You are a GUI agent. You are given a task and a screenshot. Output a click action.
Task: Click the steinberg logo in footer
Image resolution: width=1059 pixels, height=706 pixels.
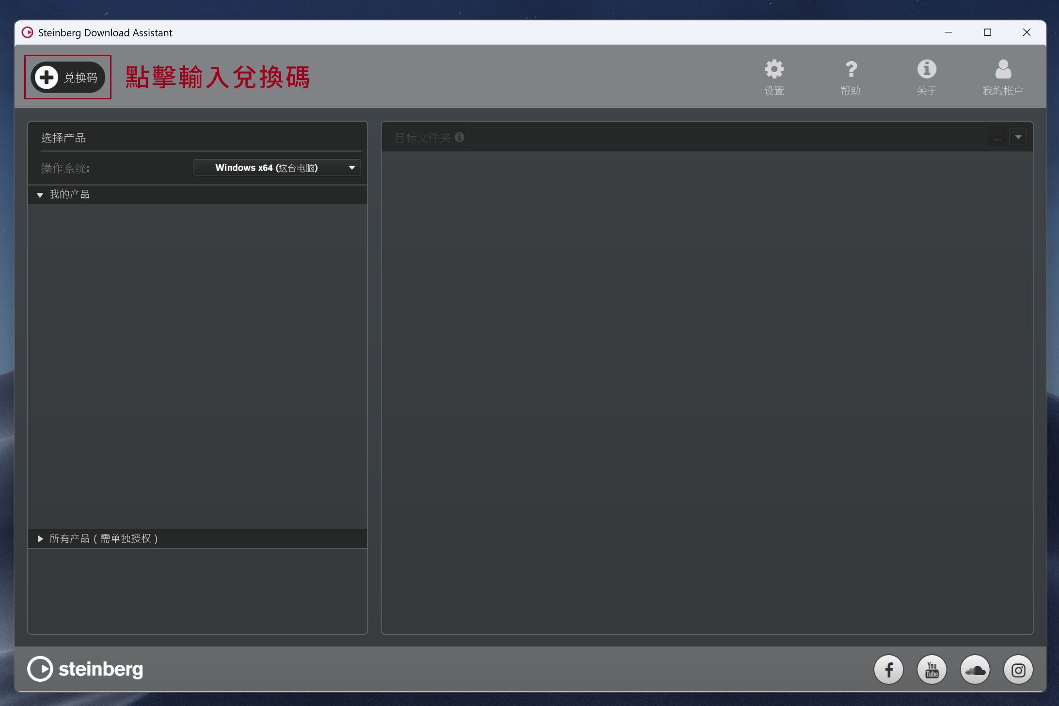(x=85, y=669)
